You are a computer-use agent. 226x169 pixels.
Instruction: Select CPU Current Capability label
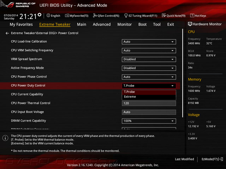coord(27,94)
